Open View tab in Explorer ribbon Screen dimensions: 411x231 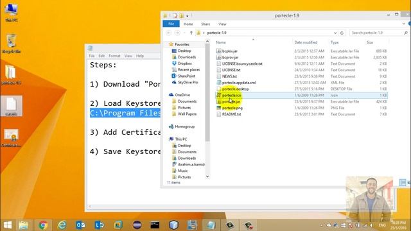[x=222, y=24]
